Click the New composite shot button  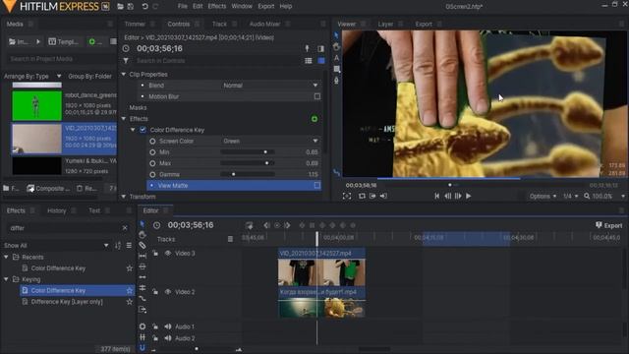tap(48, 188)
